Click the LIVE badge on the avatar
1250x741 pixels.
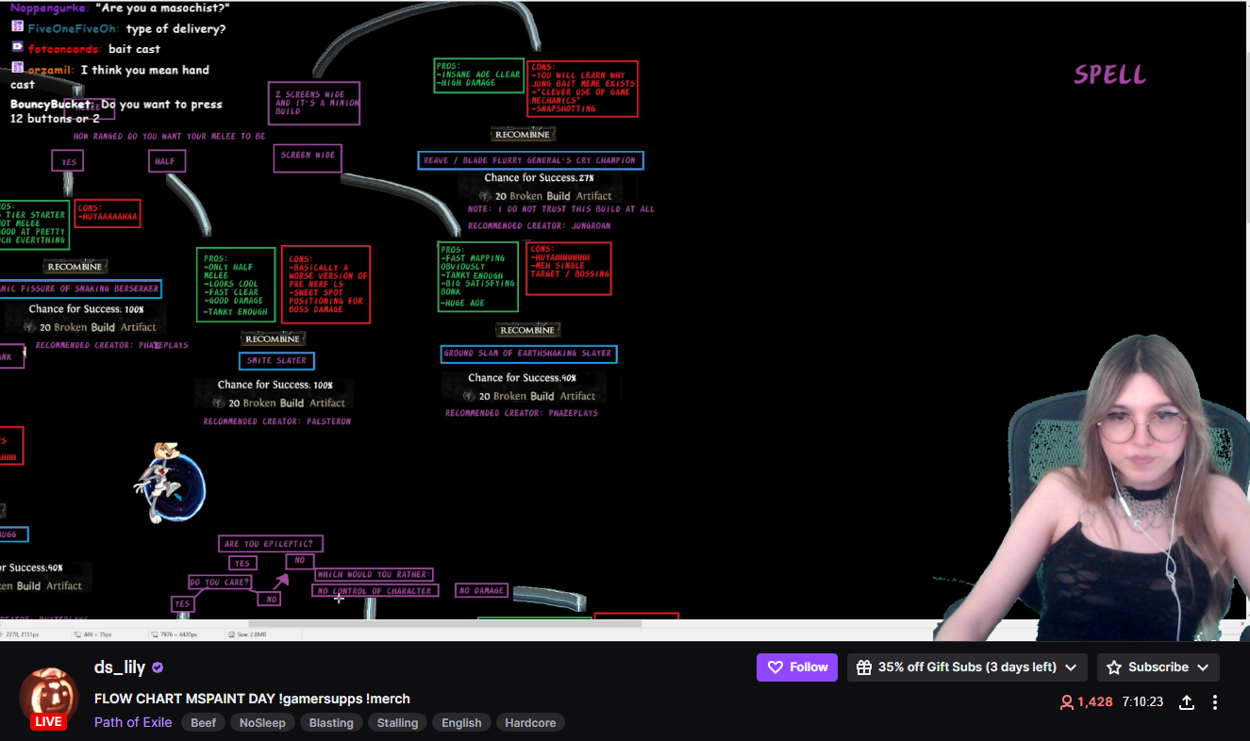pos(47,721)
